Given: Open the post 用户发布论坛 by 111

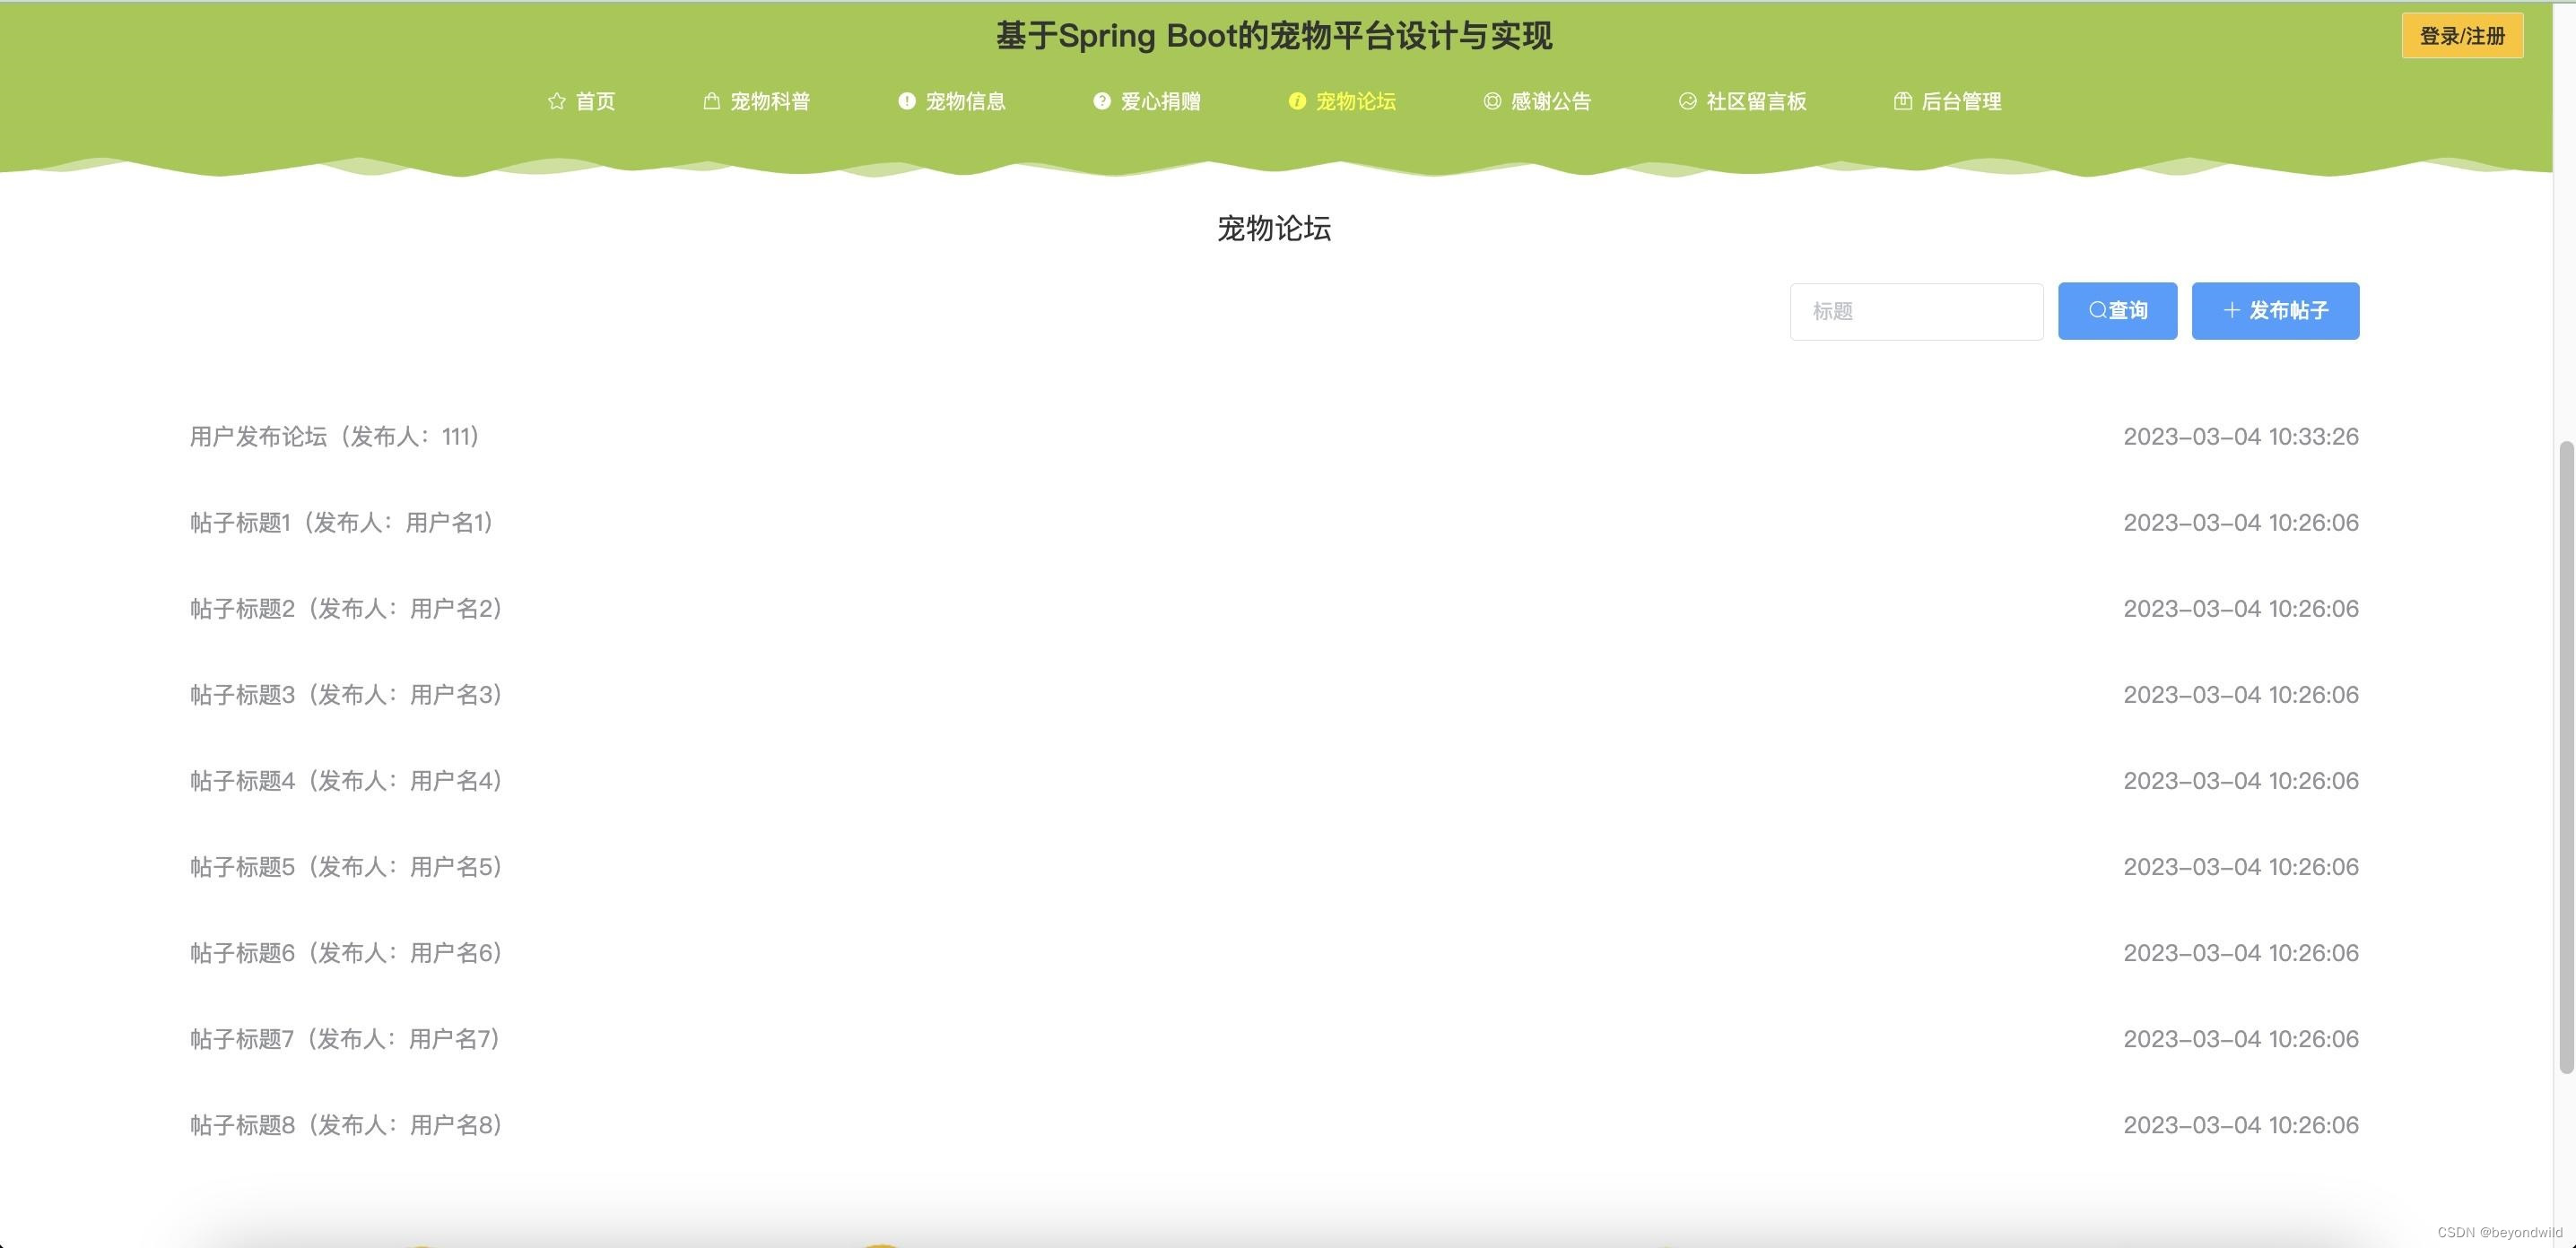Looking at the screenshot, I should click(x=333, y=437).
